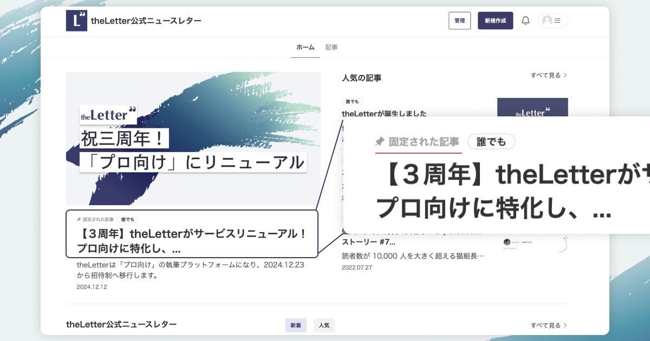Switch to the 記事 tab
The image size is (650, 341).
(x=331, y=47)
